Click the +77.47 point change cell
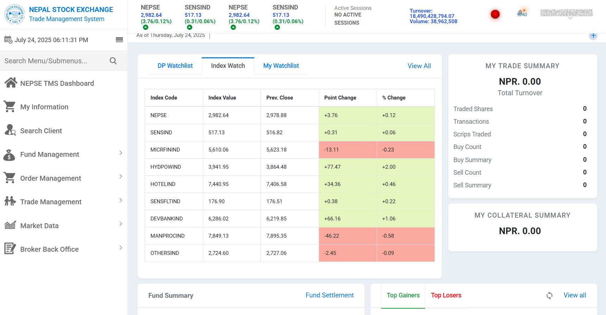The height and width of the screenshot is (315, 606). click(x=348, y=167)
